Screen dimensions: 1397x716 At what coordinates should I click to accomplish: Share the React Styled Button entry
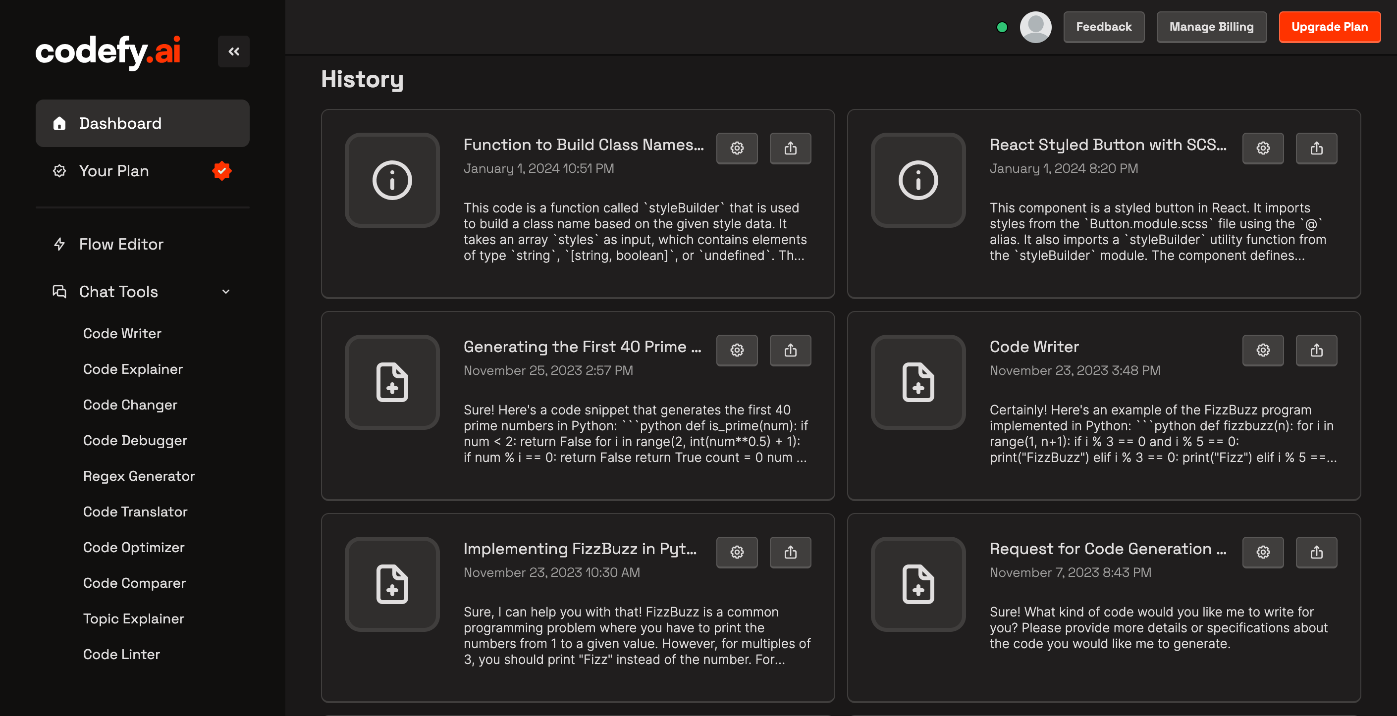(x=1316, y=148)
